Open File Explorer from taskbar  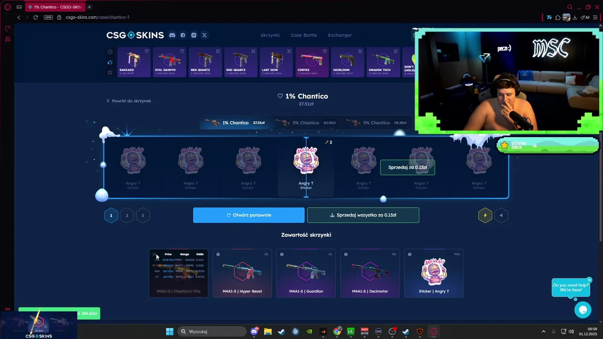(x=268, y=331)
